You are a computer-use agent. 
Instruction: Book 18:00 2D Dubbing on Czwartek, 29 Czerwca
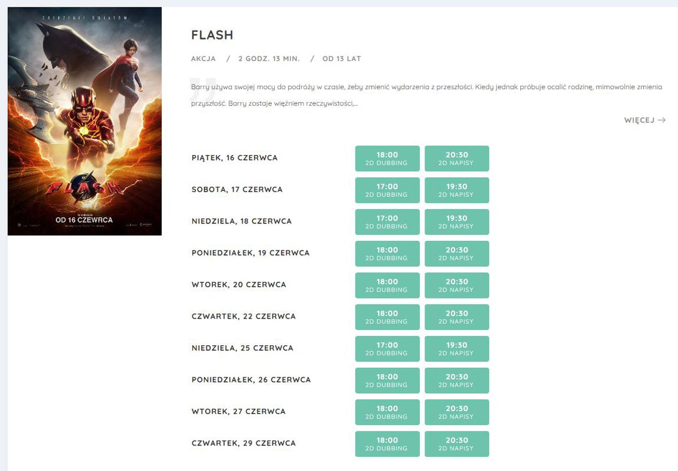click(388, 444)
